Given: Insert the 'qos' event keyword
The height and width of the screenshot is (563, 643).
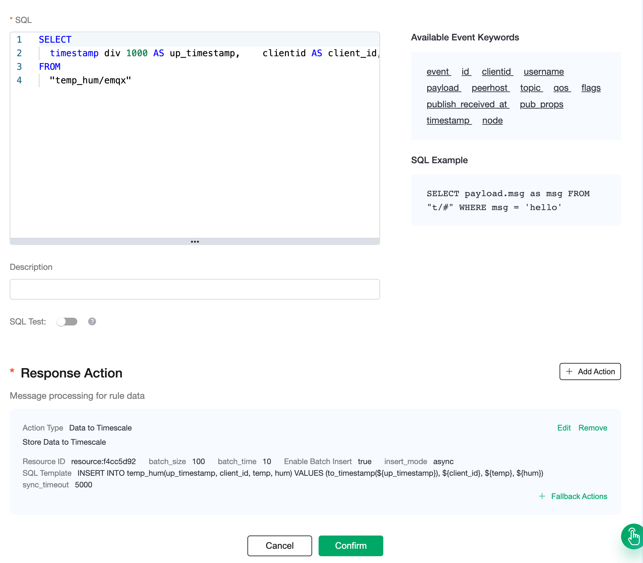Looking at the screenshot, I should [561, 88].
